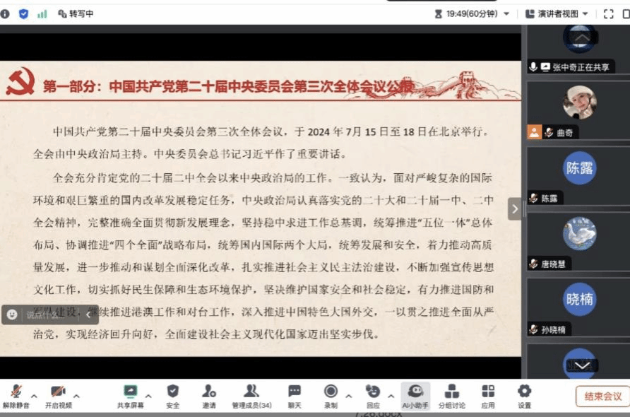
Task: Open the AI Assistant (AI小助手)
Action: tap(415, 394)
